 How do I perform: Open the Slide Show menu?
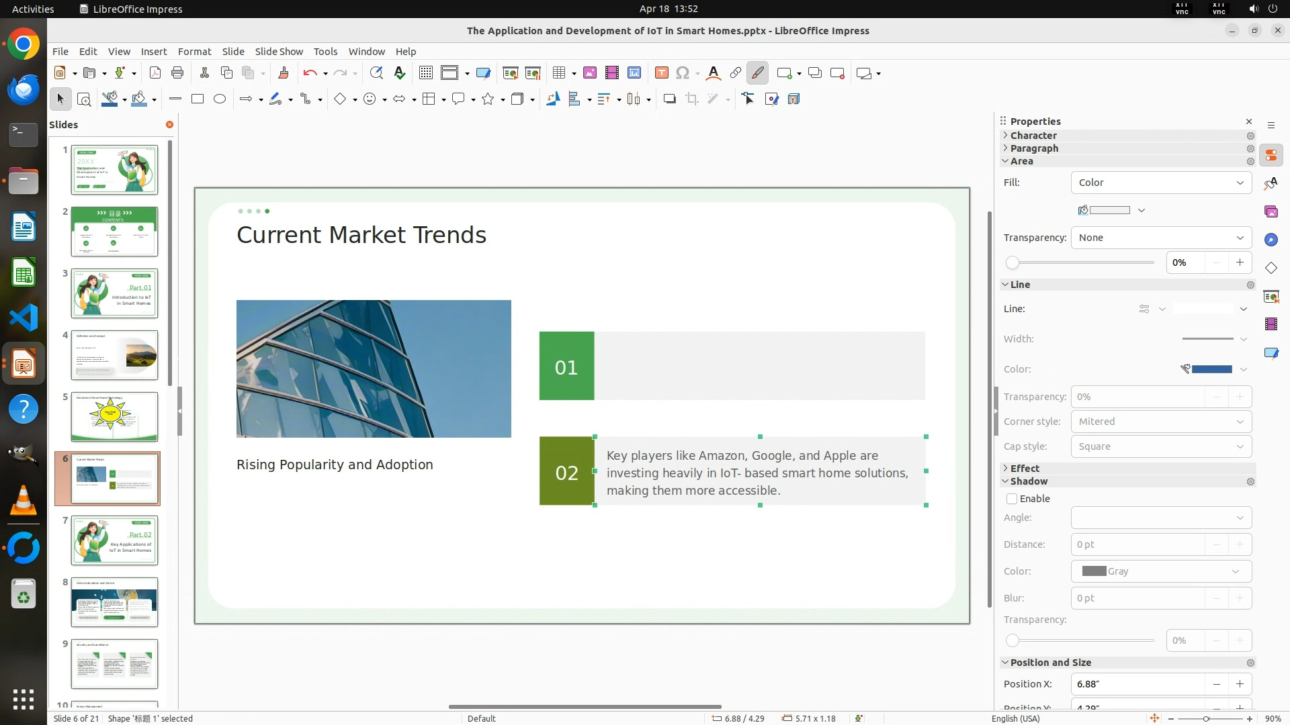[x=279, y=52]
